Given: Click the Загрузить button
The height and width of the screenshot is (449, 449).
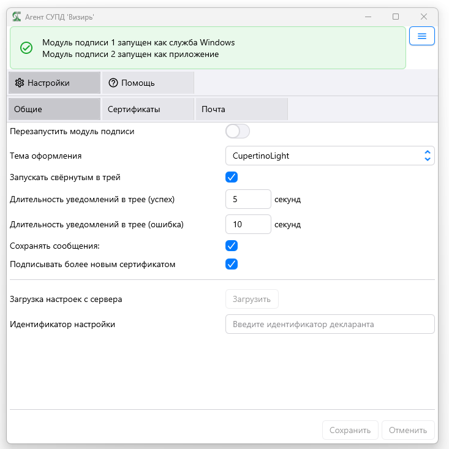Looking at the screenshot, I should pos(252,299).
